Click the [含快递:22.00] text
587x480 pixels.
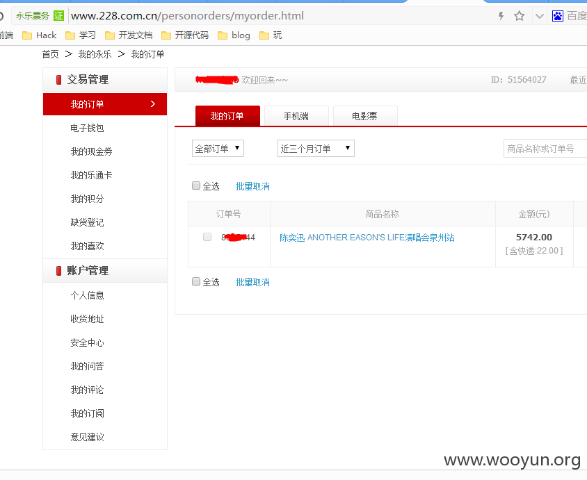pyautogui.click(x=534, y=251)
